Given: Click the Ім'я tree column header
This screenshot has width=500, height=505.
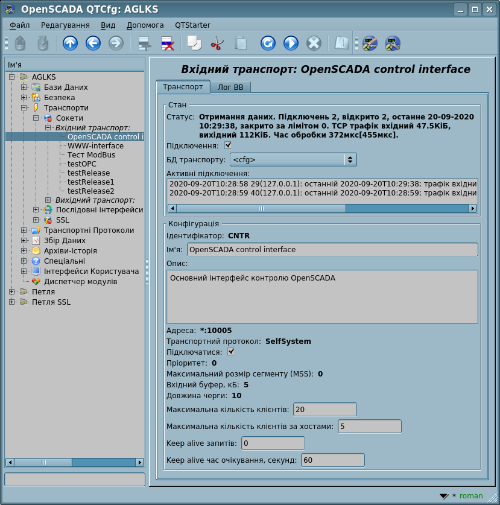Looking at the screenshot, I should tap(75, 65).
